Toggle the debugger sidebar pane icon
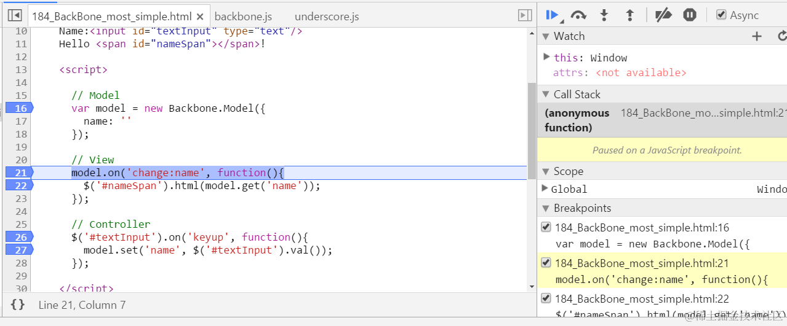Viewport: 787px width, 326px height. [525, 15]
